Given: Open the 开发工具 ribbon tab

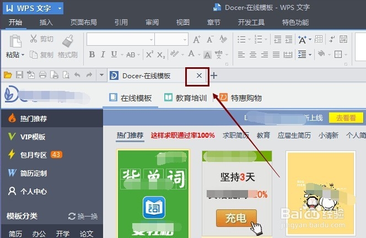Looking at the screenshot, I should pos(251,23).
